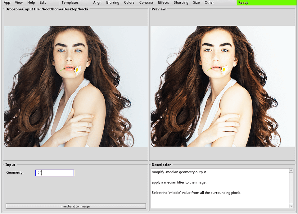Open the View menu
The image size is (298, 214).
(19, 2)
